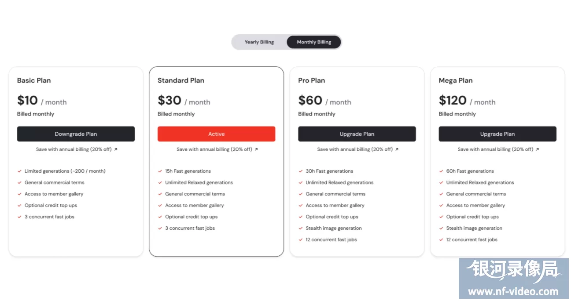This screenshot has height=301, width=571.
Task: Click arrow icon beside Mega Plan annual savings
Action: pyautogui.click(x=537, y=149)
